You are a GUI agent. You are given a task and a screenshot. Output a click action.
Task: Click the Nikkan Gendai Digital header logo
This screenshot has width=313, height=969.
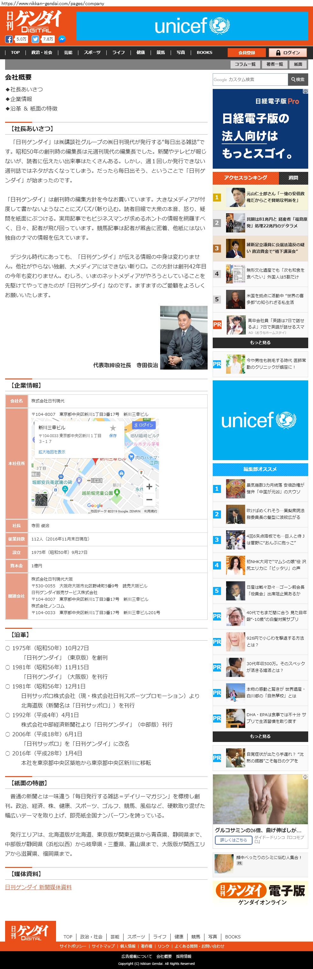point(33,21)
